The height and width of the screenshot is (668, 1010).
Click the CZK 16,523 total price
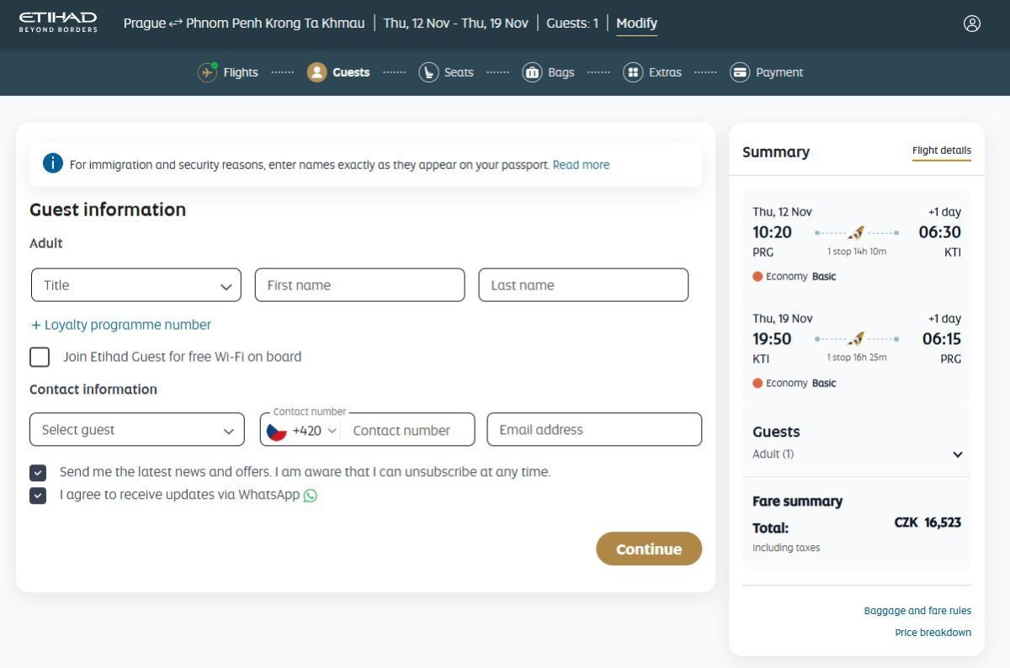click(928, 522)
